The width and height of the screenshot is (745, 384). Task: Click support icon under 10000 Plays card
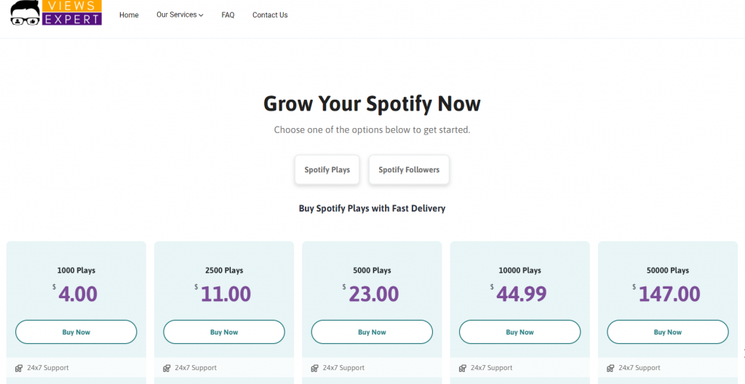[463, 368]
